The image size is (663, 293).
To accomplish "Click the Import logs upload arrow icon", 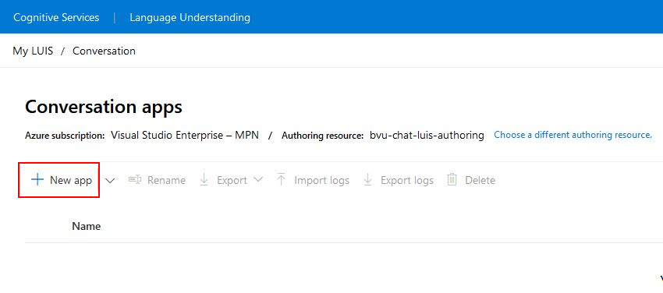I will click(x=281, y=180).
